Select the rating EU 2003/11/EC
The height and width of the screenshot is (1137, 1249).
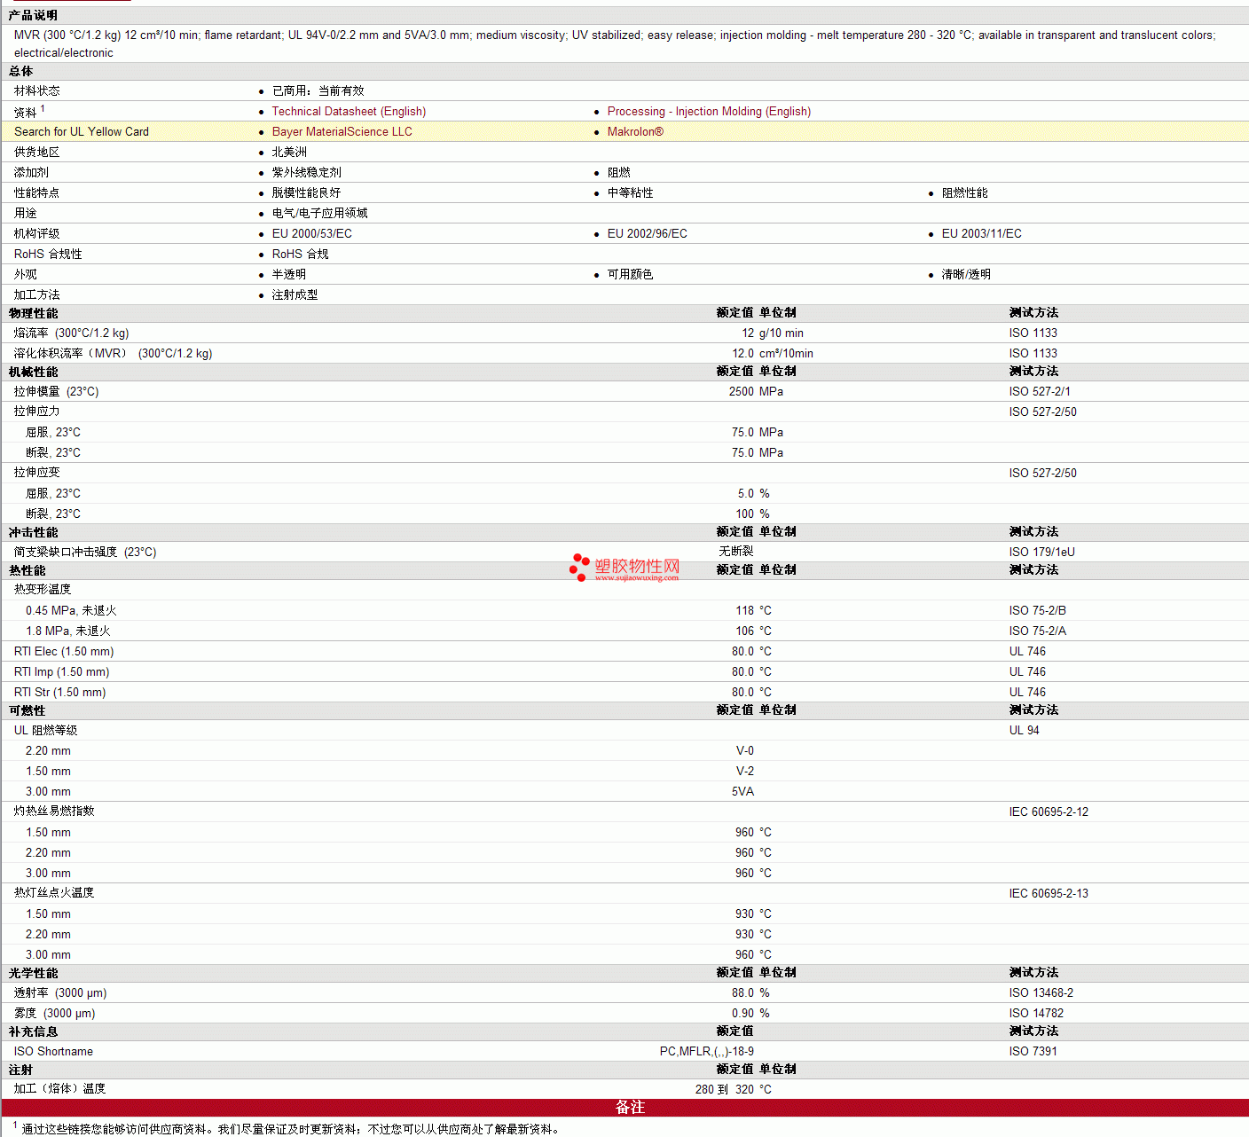[982, 234]
